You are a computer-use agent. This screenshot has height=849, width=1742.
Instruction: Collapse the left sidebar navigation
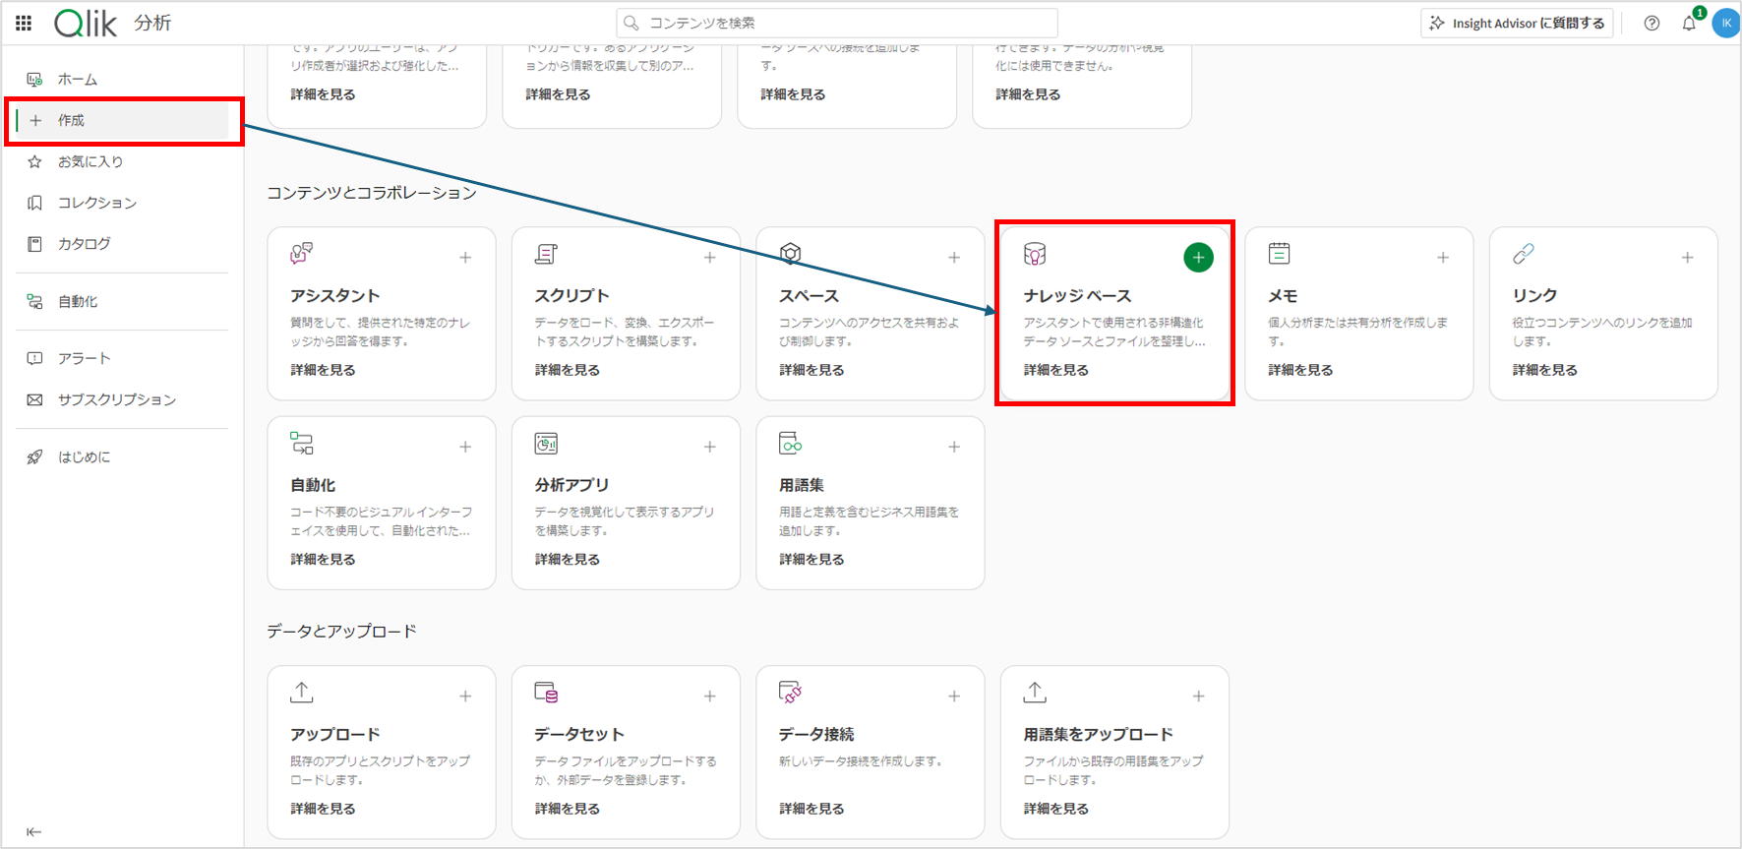point(34,832)
